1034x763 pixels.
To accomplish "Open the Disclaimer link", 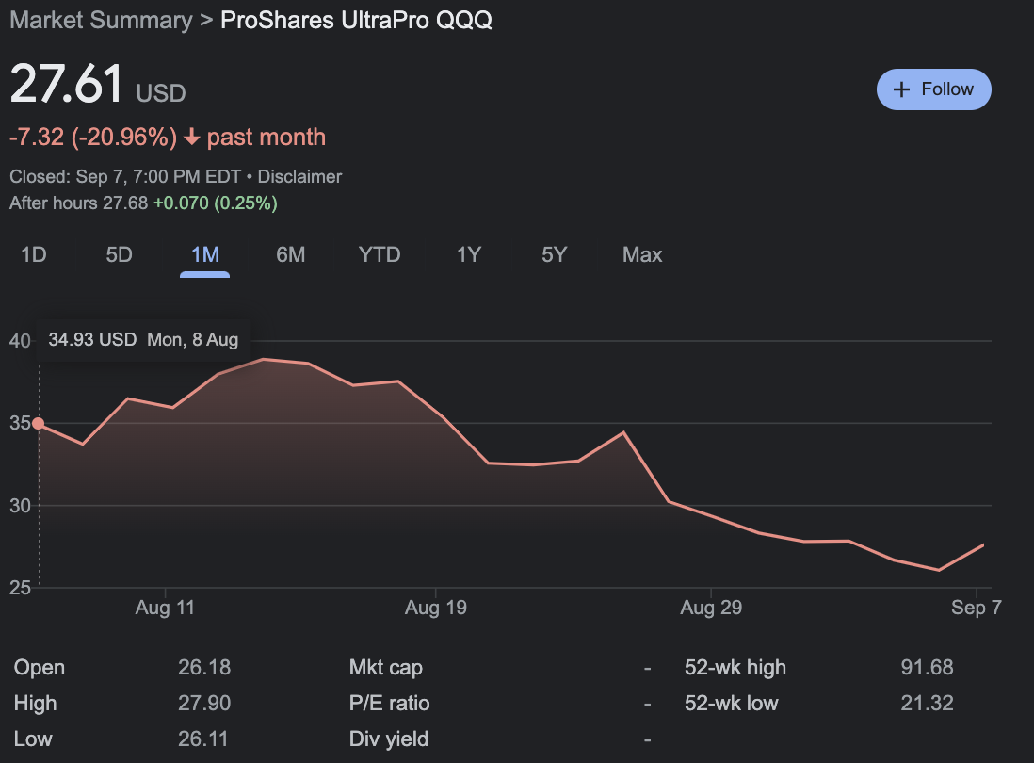I will pos(299,177).
